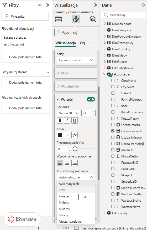
Task: Click the Łączna sprzedaż filter card
Action: [x=26, y=41]
